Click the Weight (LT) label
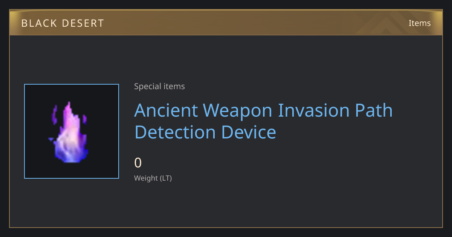The height and width of the screenshot is (237, 452). (153, 178)
